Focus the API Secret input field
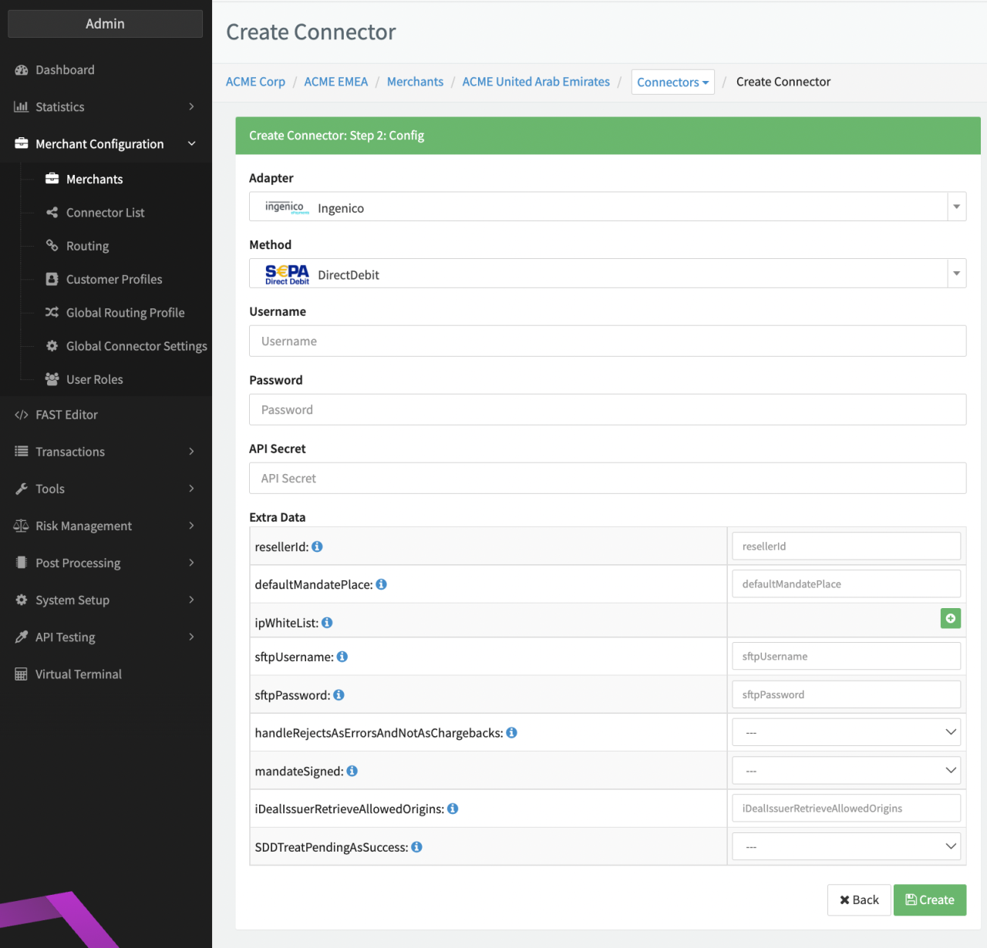Image resolution: width=987 pixels, height=948 pixels. tap(607, 479)
